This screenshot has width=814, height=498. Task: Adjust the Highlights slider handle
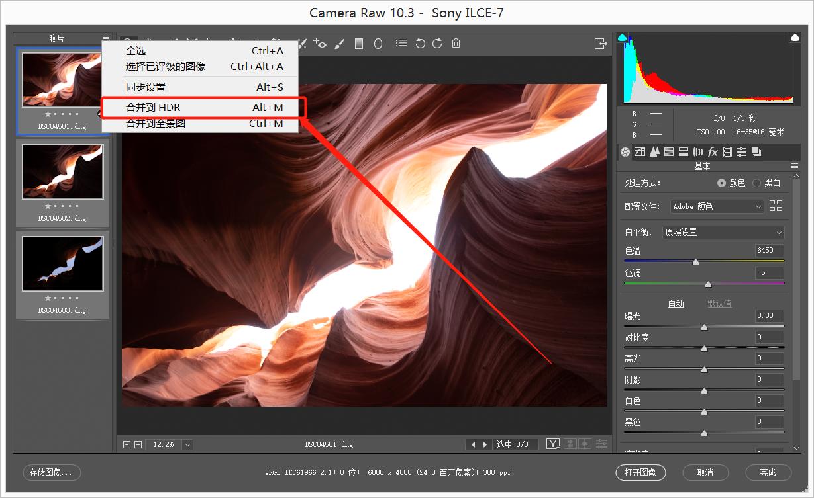[704, 370]
